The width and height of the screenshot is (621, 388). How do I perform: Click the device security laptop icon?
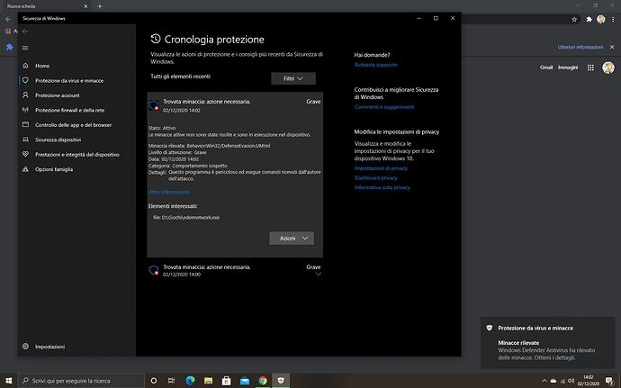tap(25, 140)
